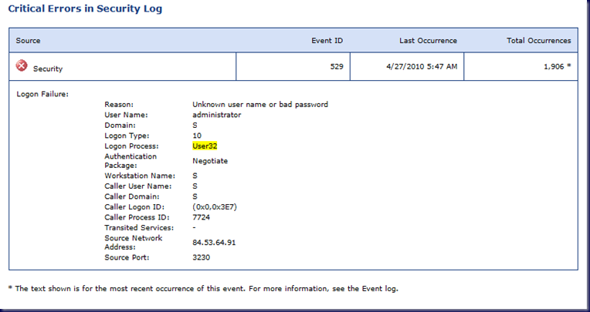Click the source port value 3230
This screenshot has width=590, height=312.
pyautogui.click(x=202, y=257)
